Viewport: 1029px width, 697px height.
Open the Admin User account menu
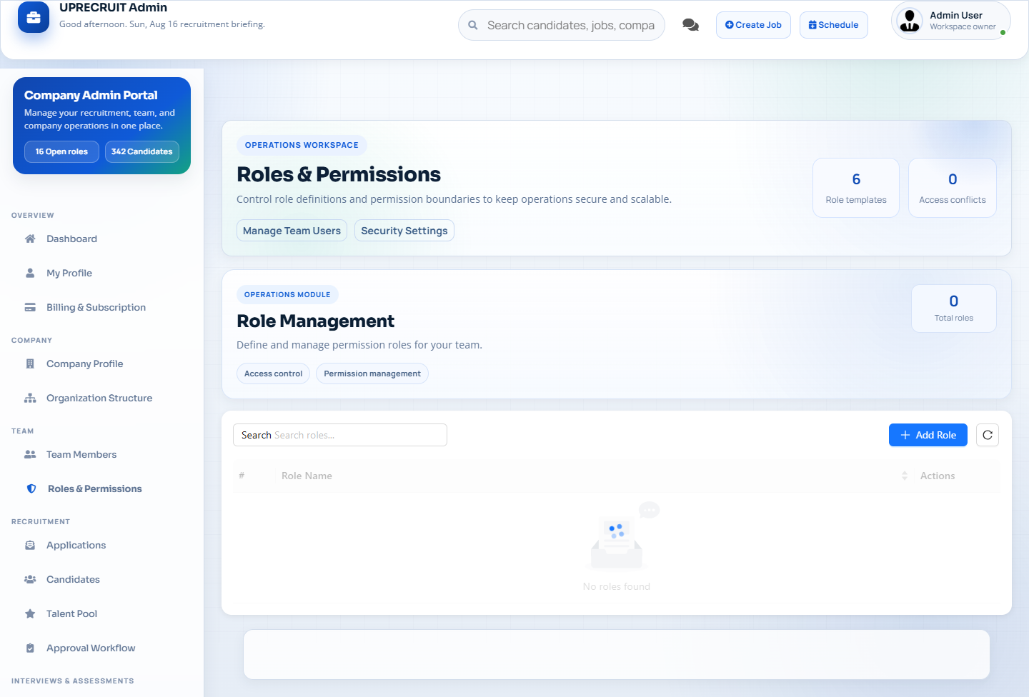pyautogui.click(x=950, y=21)
